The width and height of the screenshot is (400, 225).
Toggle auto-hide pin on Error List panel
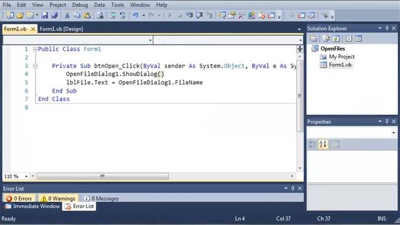point(293,188)
